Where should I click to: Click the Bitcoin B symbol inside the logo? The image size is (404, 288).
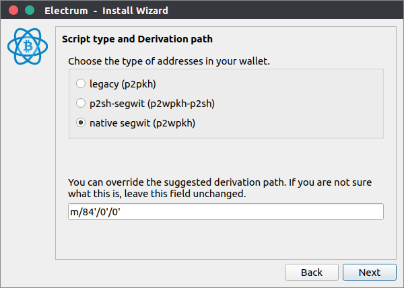28,46
